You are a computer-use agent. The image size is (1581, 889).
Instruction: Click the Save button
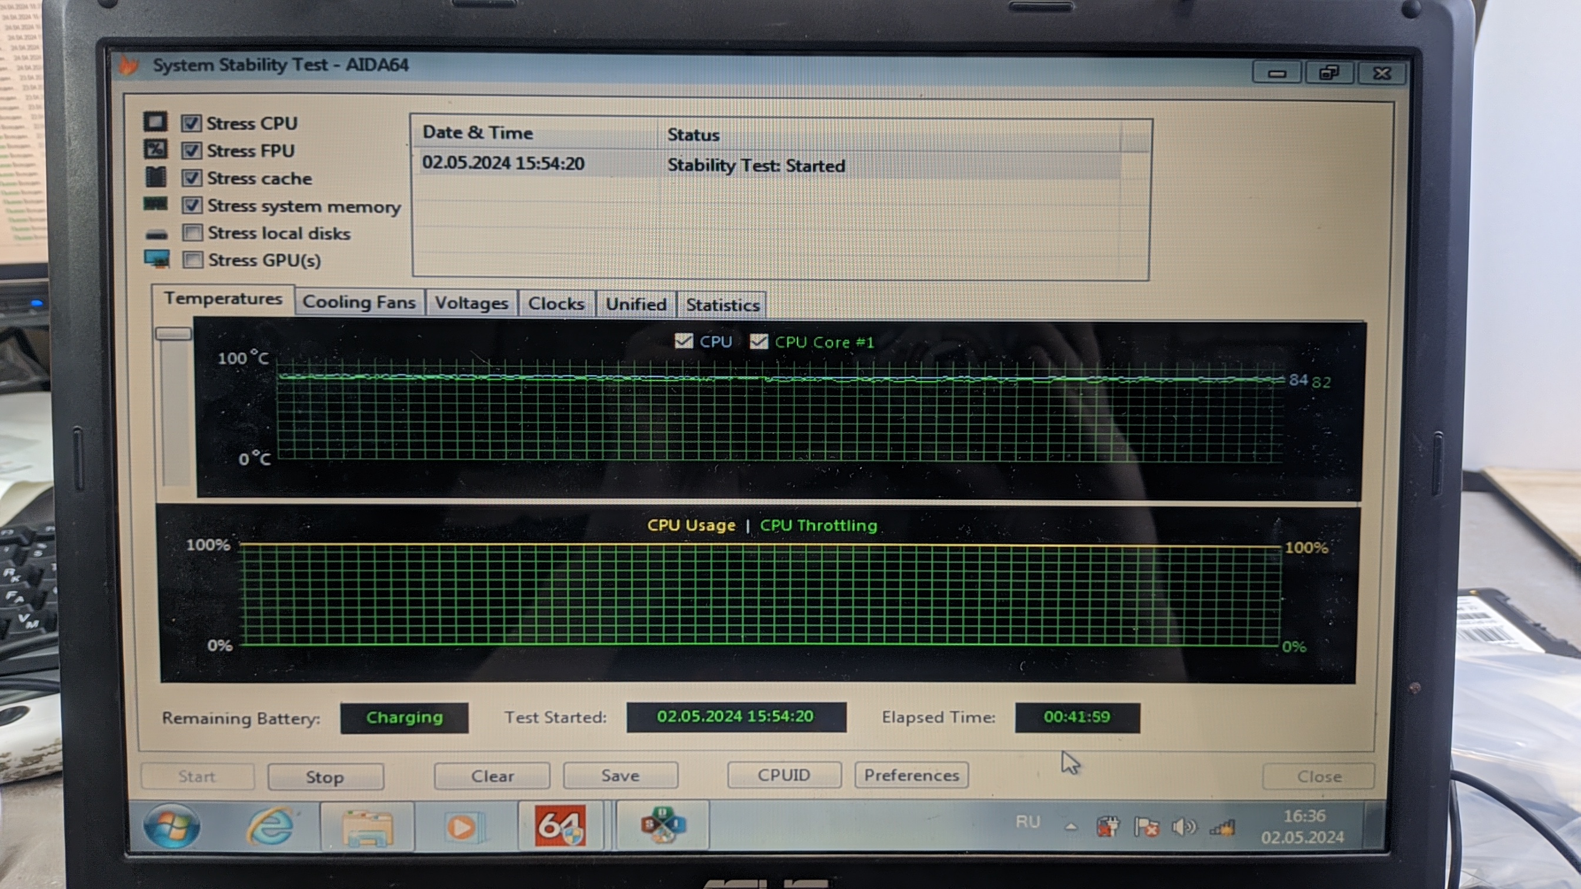coord(621,776)
